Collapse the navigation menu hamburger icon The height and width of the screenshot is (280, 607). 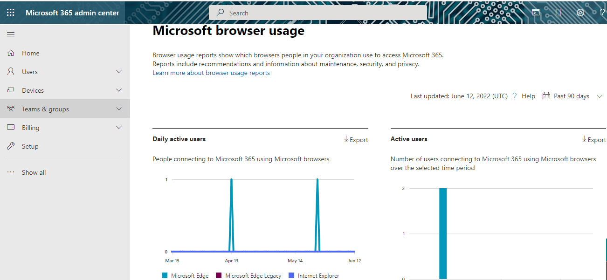coord(11,34)
